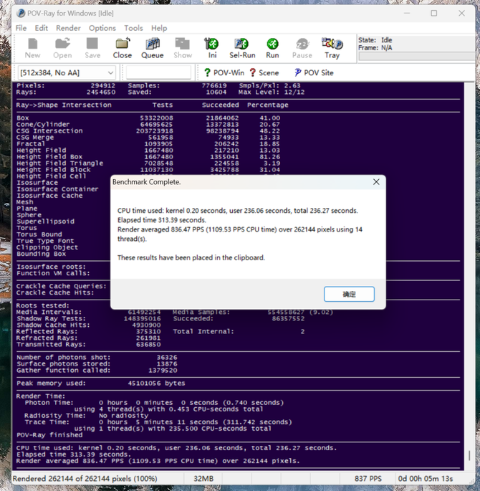Click the Open file toolbar icon
The image size is (480, 491).
point(62,48)
